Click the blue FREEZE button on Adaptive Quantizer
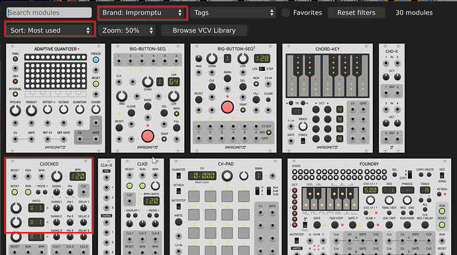The width and height of the screenshot is (457, 255). (x=96, y=60)
